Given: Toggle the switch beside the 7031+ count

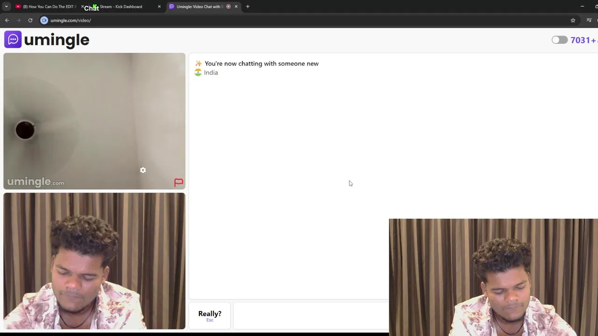Looking at the screenshot, I should pyautogui.click(x=559, y=40).
